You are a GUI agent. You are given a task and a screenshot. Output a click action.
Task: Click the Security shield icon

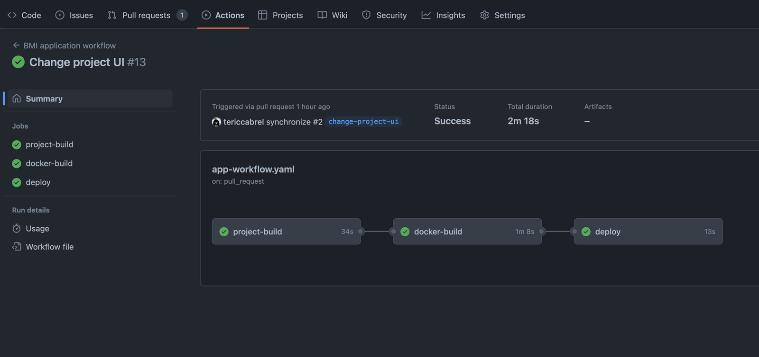366,15
